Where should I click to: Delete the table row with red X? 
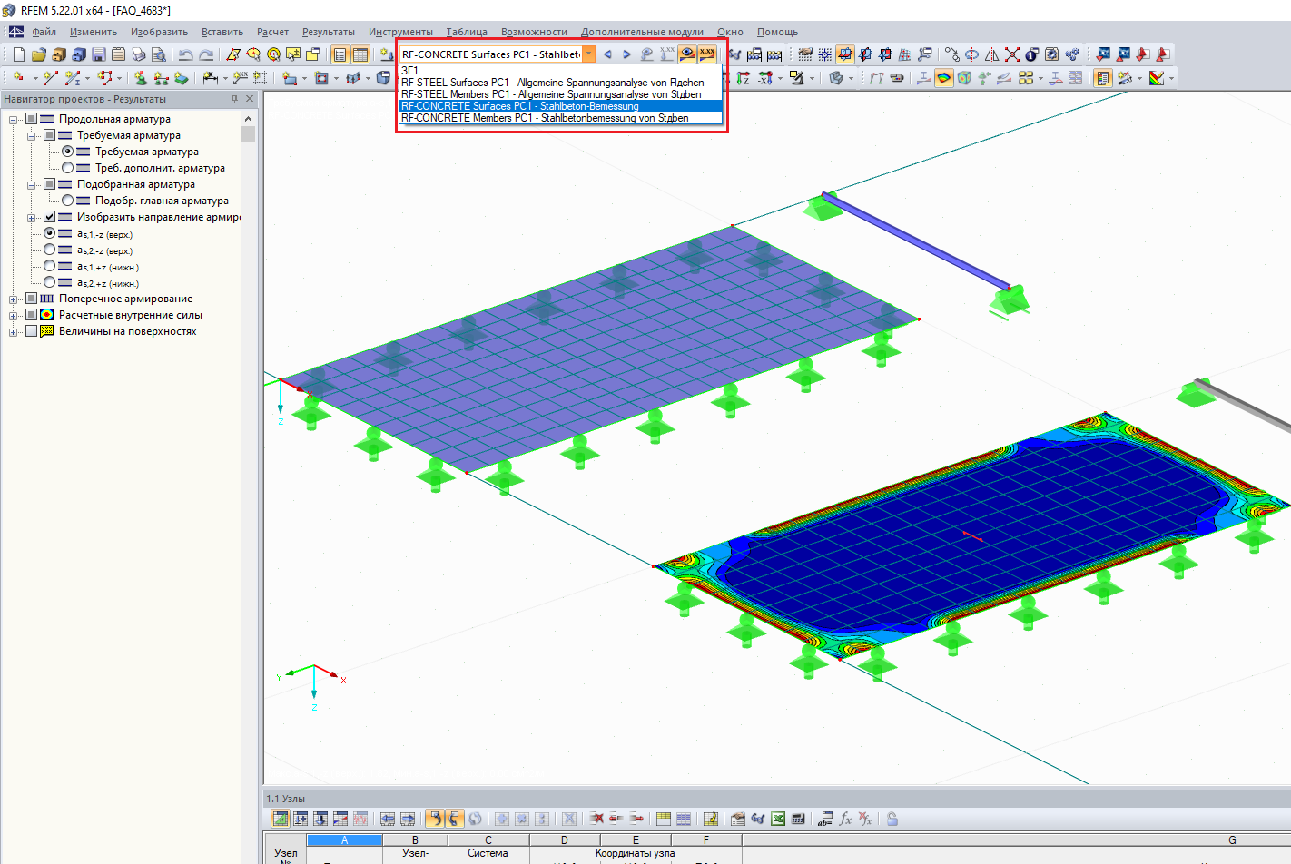click(596, 819)
